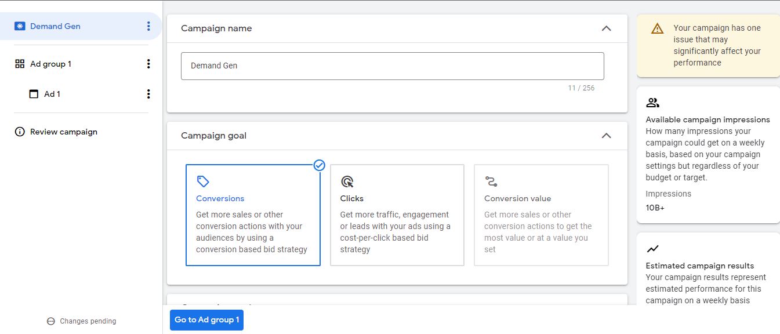Open Ad group 1 in navigation
Viewport: 780px width, 334px height.
click(50, 64)
